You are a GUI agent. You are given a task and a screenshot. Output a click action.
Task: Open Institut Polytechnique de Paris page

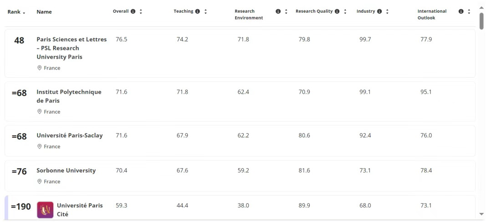69,96
